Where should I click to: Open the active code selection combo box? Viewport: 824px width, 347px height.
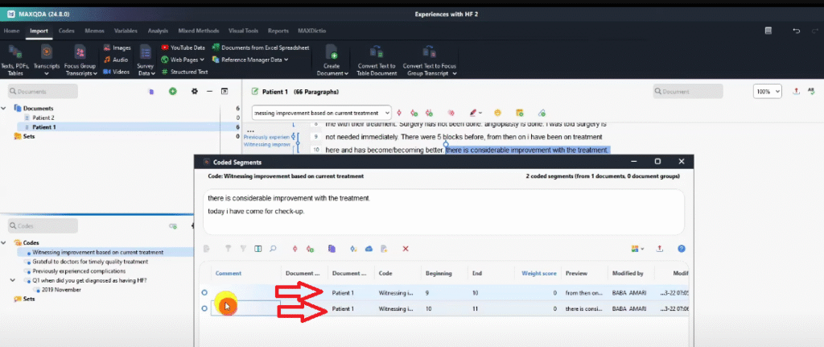[321, 113]
